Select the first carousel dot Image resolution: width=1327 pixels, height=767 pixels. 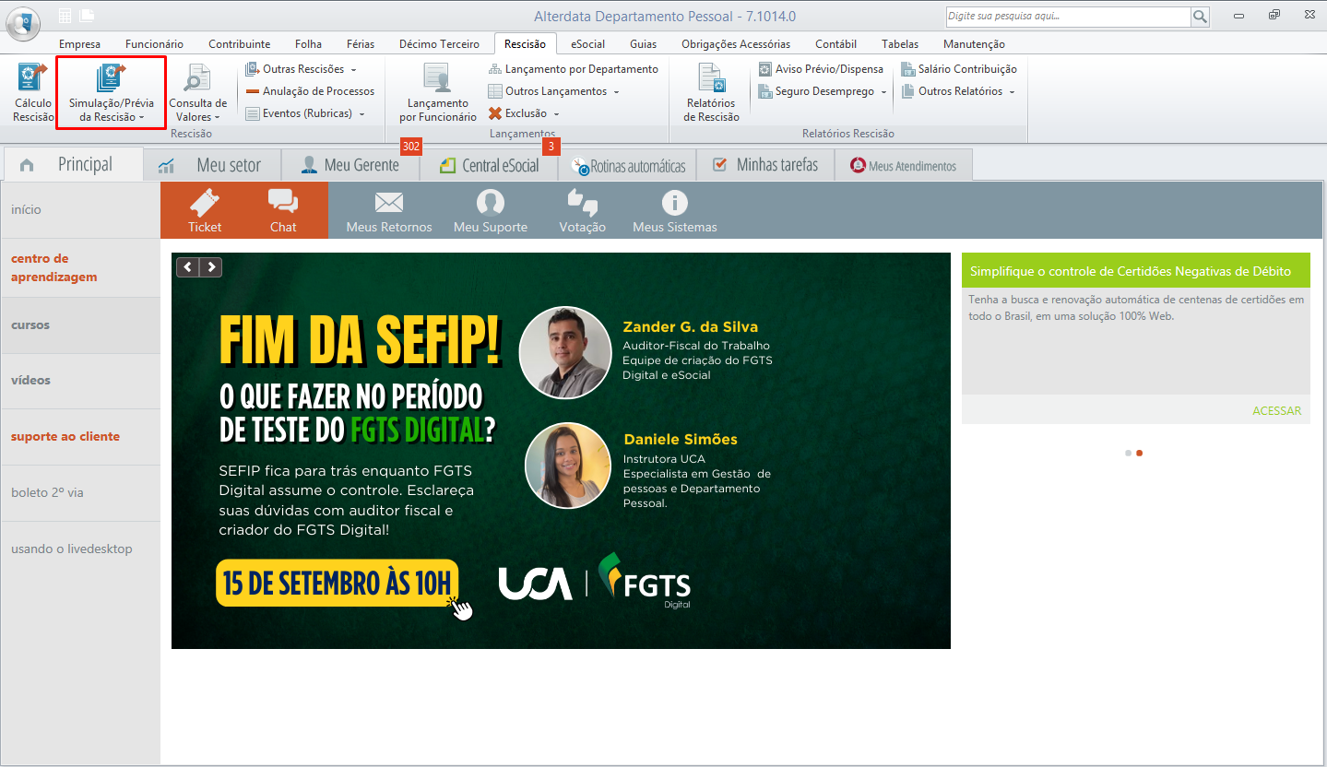click(x=1128, y=453)
